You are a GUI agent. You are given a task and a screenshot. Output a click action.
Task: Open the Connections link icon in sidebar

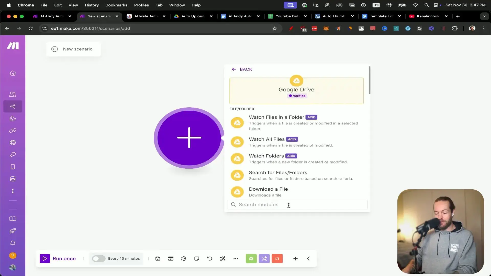[x=13, y=131]
